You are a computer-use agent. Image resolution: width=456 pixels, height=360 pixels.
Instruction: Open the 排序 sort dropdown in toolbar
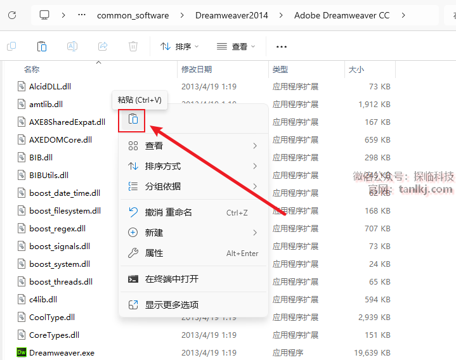point(179,46)
